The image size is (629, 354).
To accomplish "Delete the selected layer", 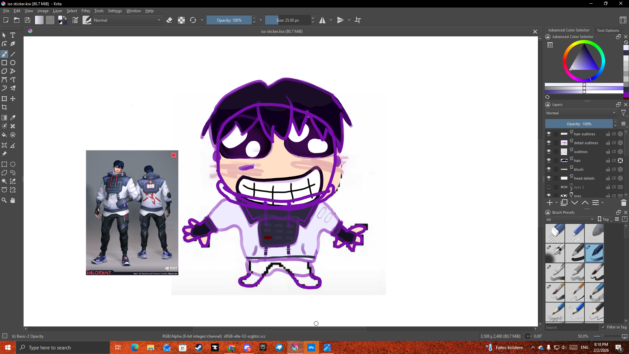I will (x=623, y=203).
